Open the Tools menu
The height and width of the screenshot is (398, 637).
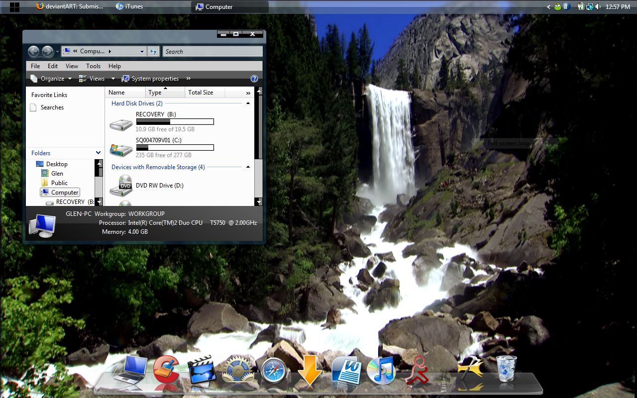pos(93,66)
